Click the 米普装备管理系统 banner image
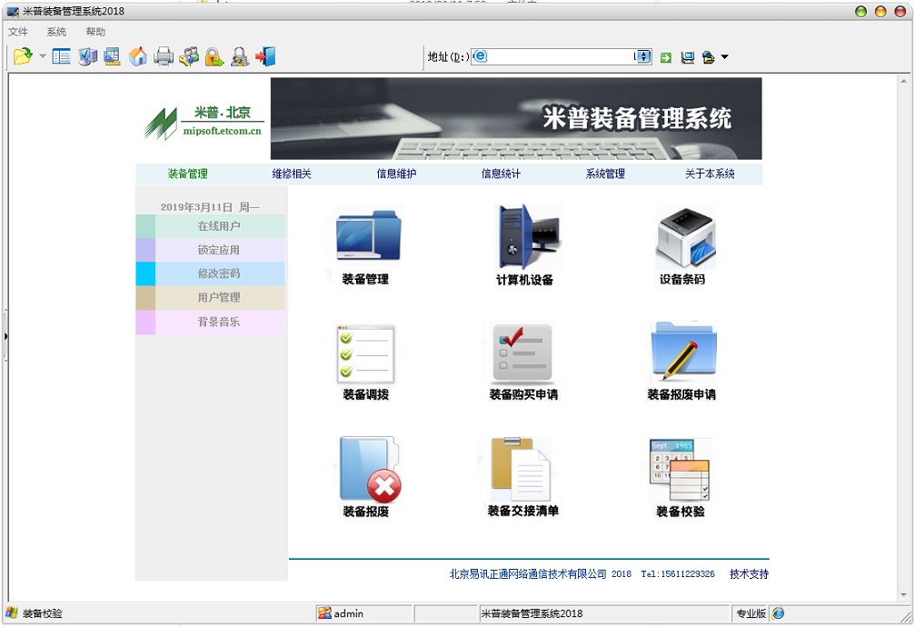915x627 pixels. [516, 118]
